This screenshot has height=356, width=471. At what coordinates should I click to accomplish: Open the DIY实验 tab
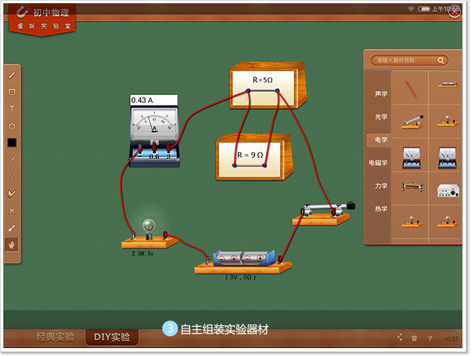point(112,338)
